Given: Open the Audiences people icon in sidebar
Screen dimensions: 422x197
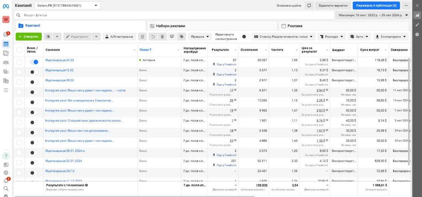Looking at the screenshot, I should tap(6, 62).
